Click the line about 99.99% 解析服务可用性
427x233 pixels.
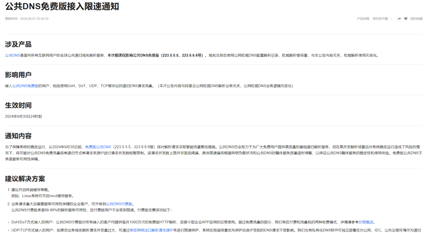coord(91,210)
